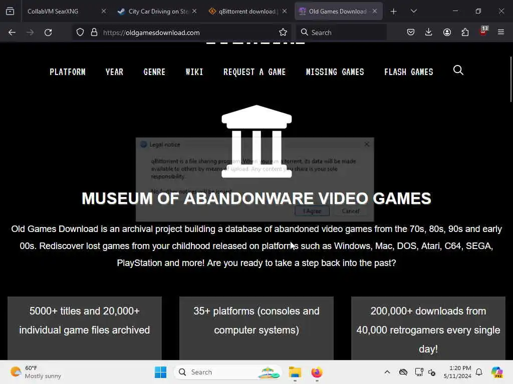The image size is (513, 384).
Task: Open Firefox recent browsing view icon
Action: (x=10, y=11)
